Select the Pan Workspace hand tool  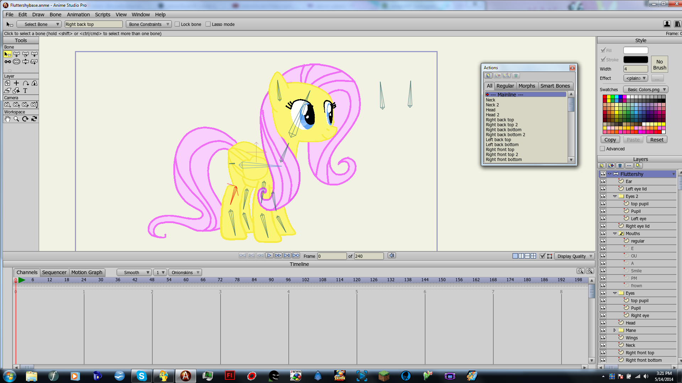(7, 119)
